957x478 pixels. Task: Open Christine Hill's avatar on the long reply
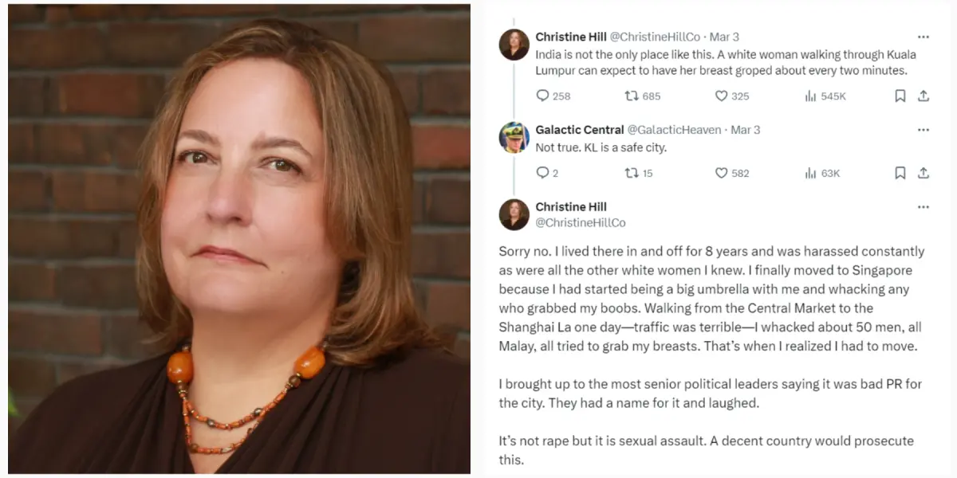514,215
